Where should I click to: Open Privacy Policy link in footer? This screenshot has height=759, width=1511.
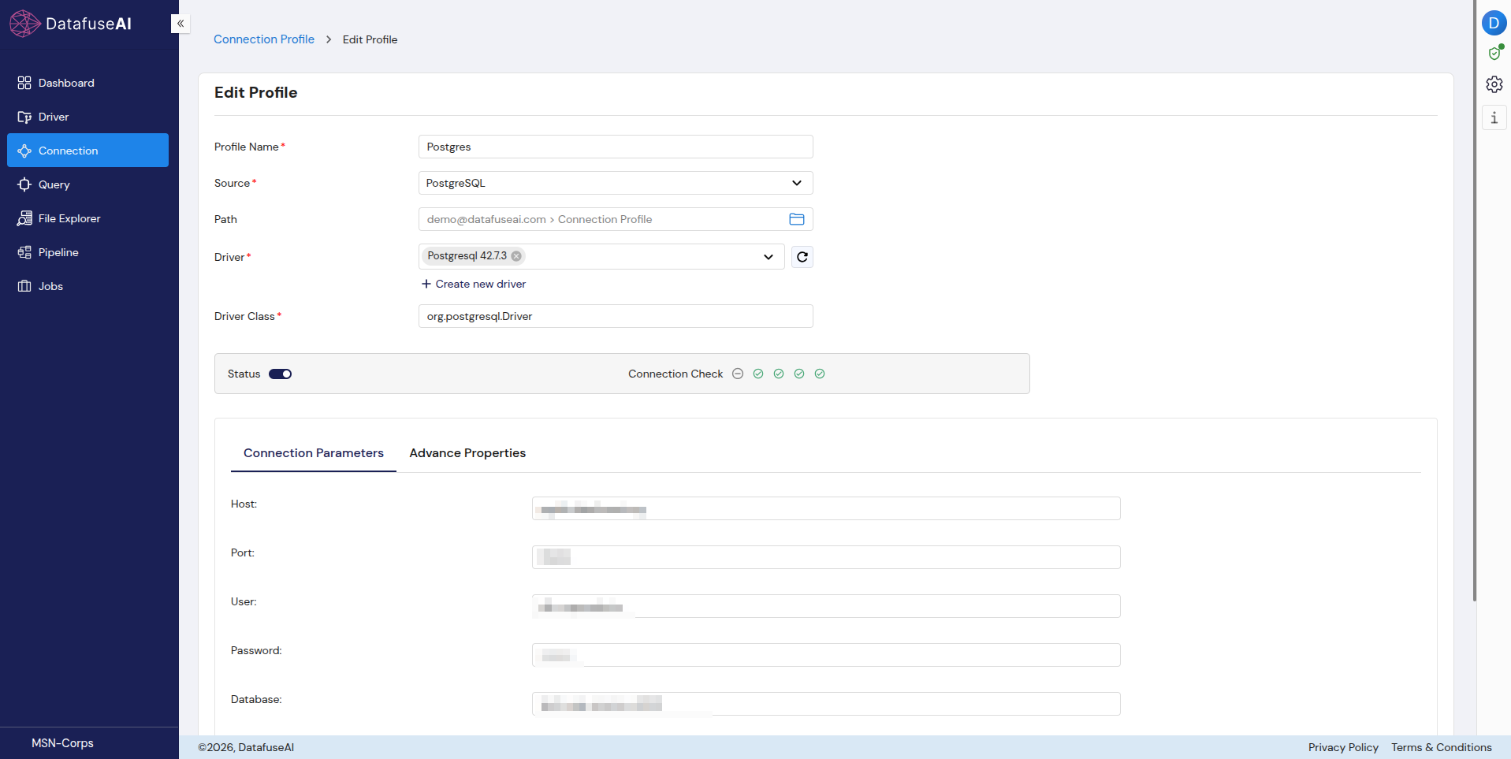1343,747
